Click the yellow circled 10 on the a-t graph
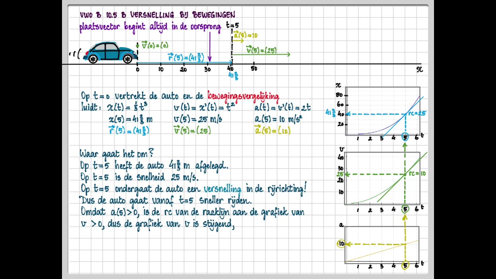Image resolution: width=496 pixels, height=279 pixels. point(341,244)
